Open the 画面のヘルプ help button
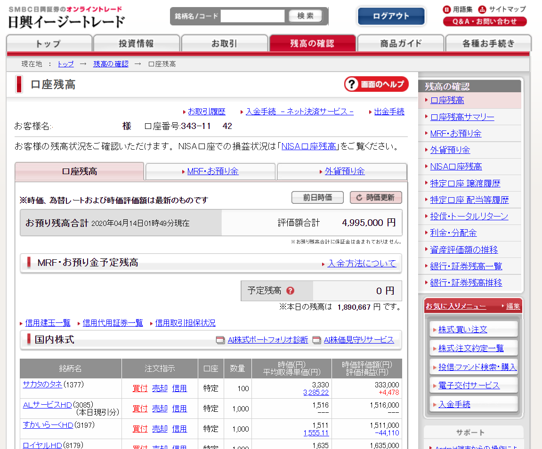The width and height of the screenshot is (542, 449). (376, 84)
